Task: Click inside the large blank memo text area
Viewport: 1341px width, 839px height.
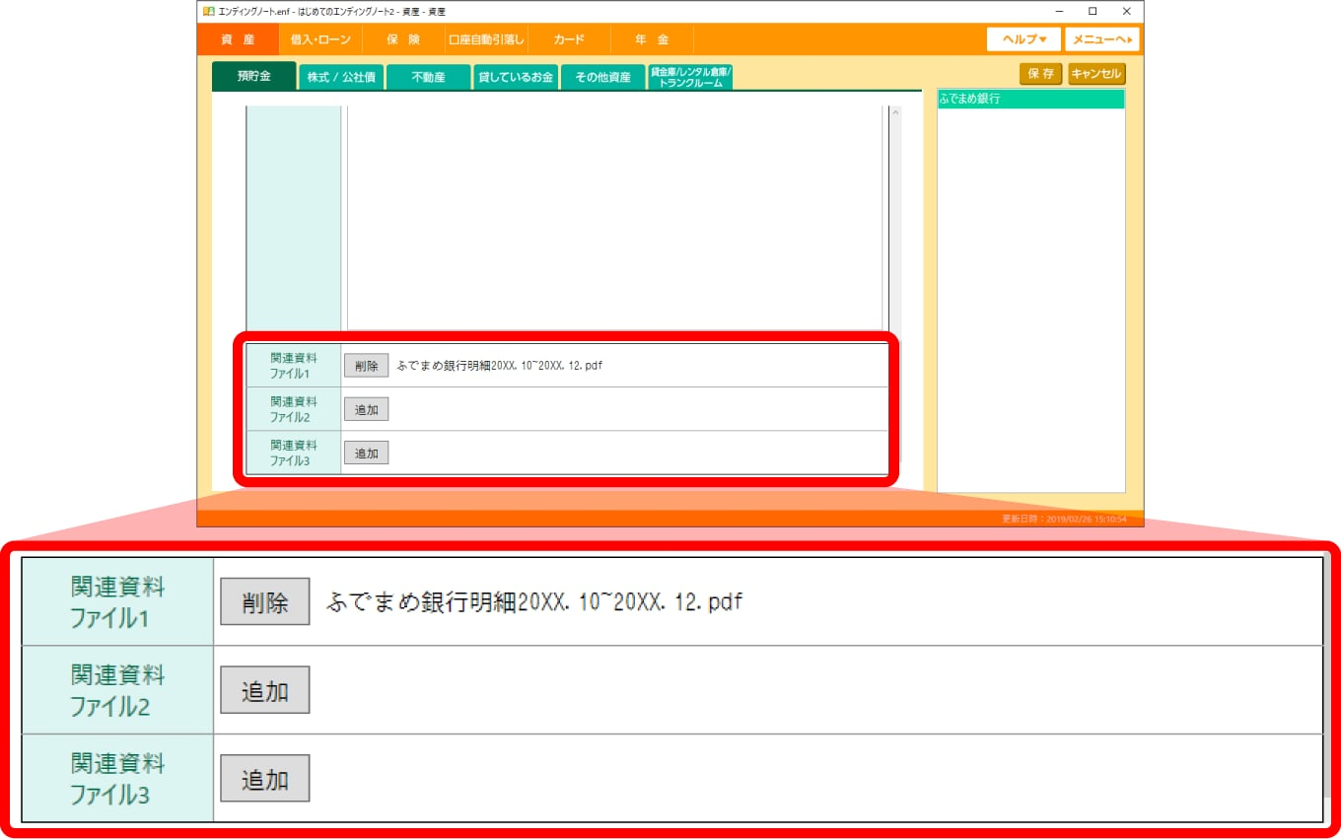Action: tap(613, 217)
